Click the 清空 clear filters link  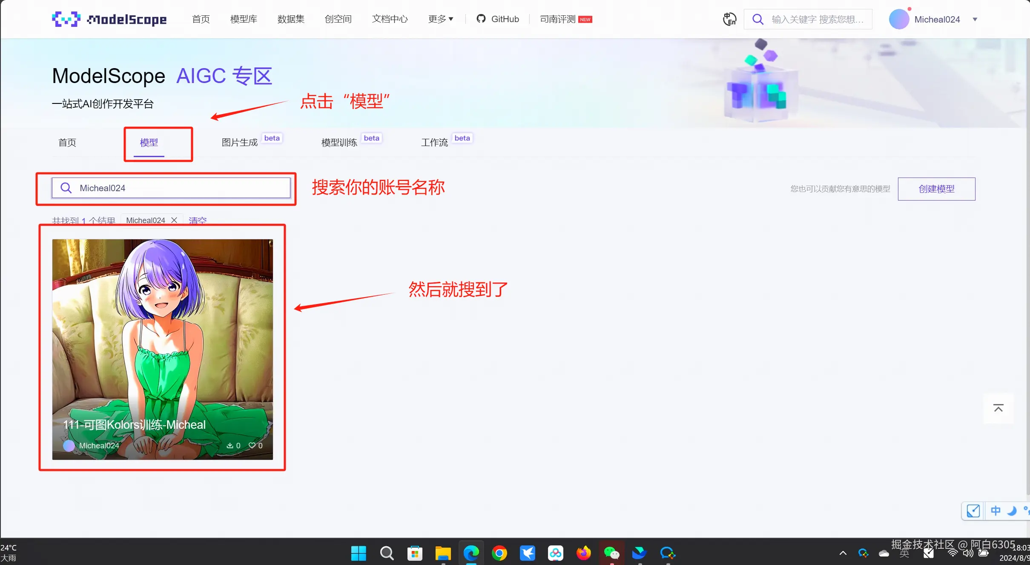tap(198, 220)
